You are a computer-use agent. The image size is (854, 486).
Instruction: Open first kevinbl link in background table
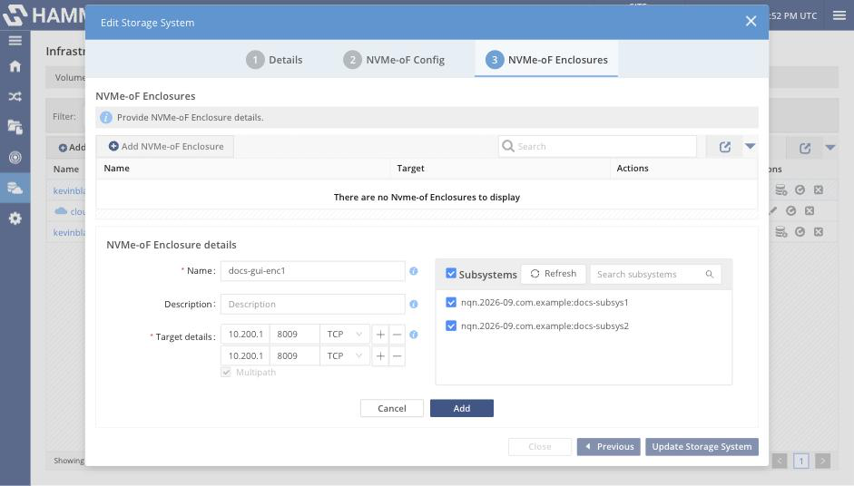tap(69, 191)
